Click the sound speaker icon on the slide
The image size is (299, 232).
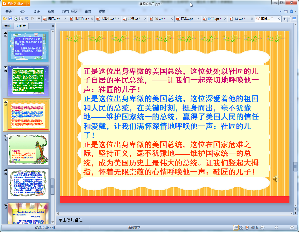276,179
